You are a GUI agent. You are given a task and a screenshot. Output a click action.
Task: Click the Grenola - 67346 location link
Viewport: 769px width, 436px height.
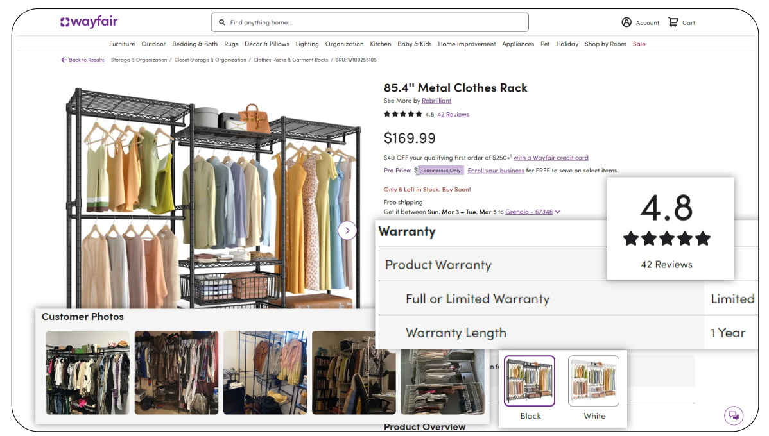[x=529, y=212]
